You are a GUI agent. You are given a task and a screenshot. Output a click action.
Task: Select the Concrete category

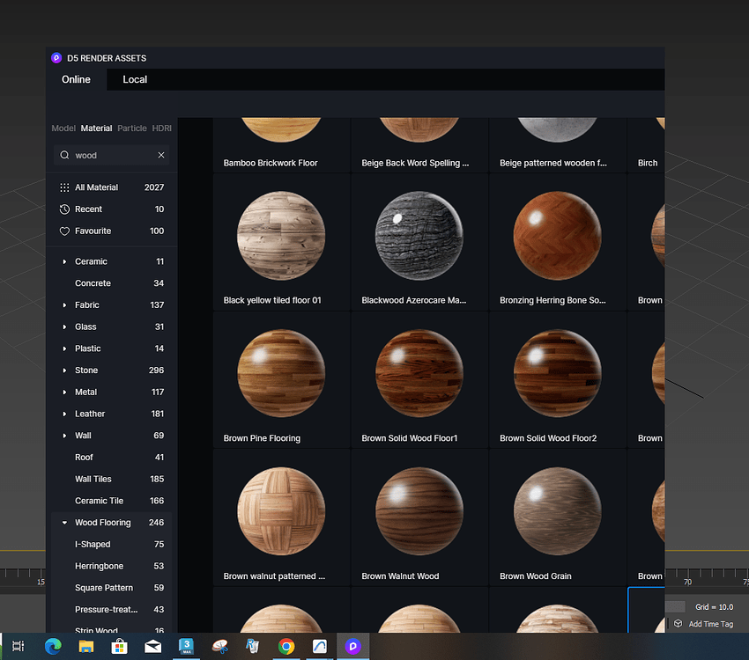coord(111,283)
